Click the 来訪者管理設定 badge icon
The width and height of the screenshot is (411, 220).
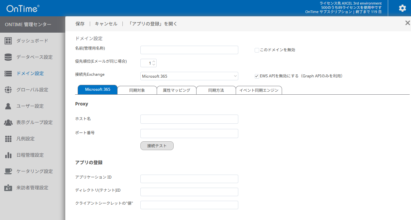click(8, 188)
